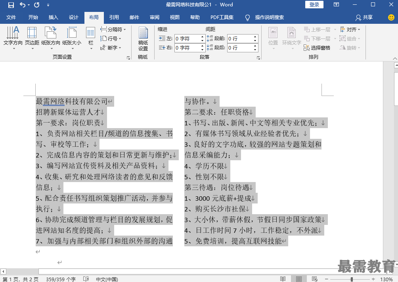This screenshot has height=282, width=398.
Task: Click the left indent 左 field
Action: tap(188, 38)
